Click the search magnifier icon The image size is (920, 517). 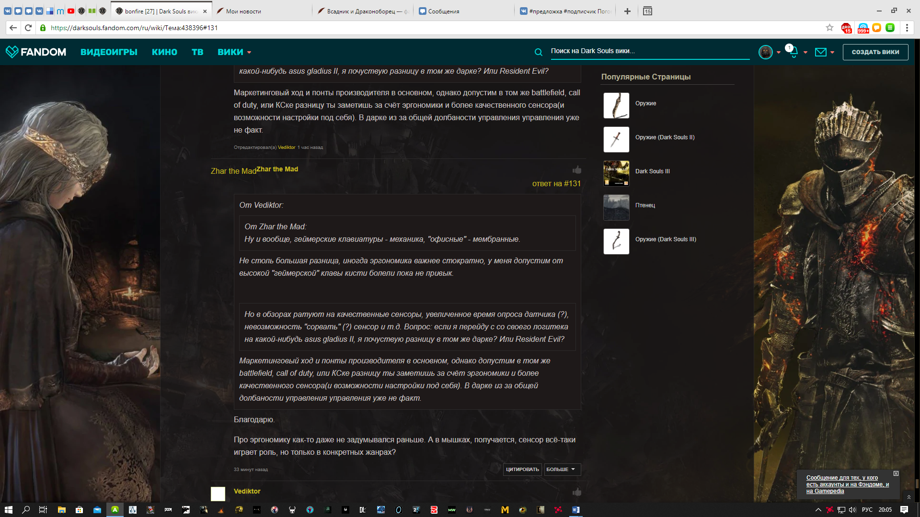(539, 52)
